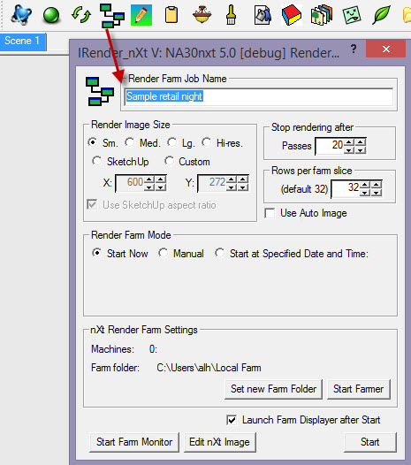Click inside the Rows per farm slice field
This screenshot has height=465, width=411.
click(x=346, y=188)
